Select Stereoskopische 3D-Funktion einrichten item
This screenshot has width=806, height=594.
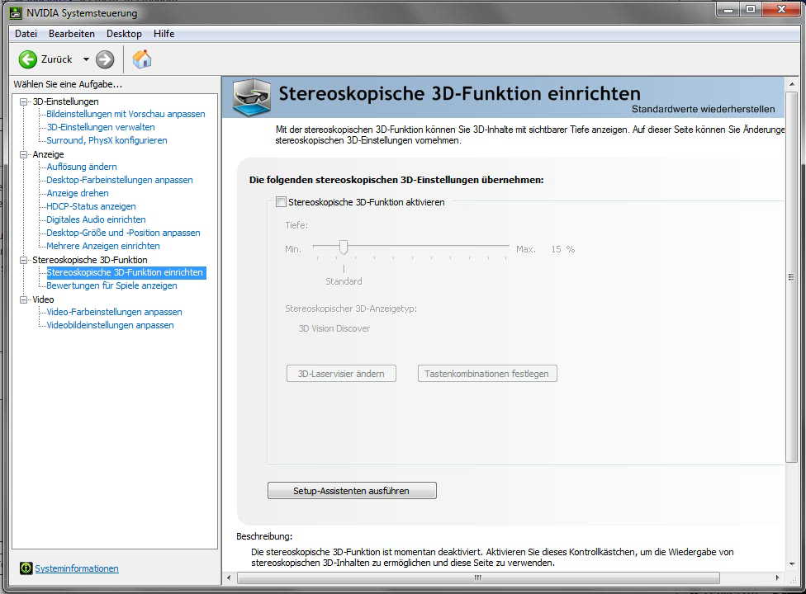pyautogui.click(x=126, y=272)
